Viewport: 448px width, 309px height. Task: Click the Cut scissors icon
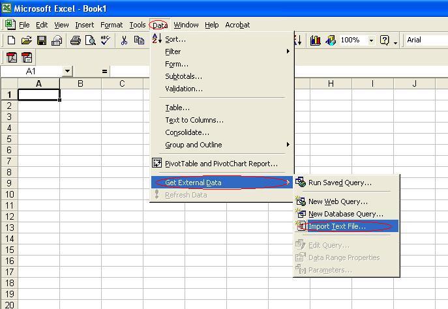click(x=124, y=40)
